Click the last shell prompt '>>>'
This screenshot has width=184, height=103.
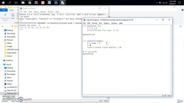(21, 29)
